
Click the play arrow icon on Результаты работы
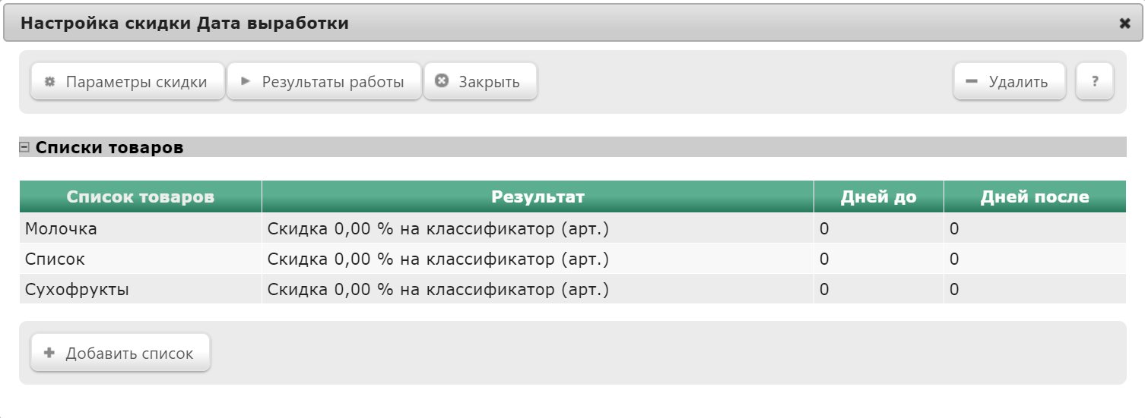(x=246, y=81)
